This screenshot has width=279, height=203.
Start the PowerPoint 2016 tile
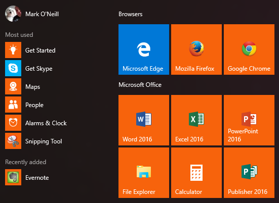[x=249, y=120]
